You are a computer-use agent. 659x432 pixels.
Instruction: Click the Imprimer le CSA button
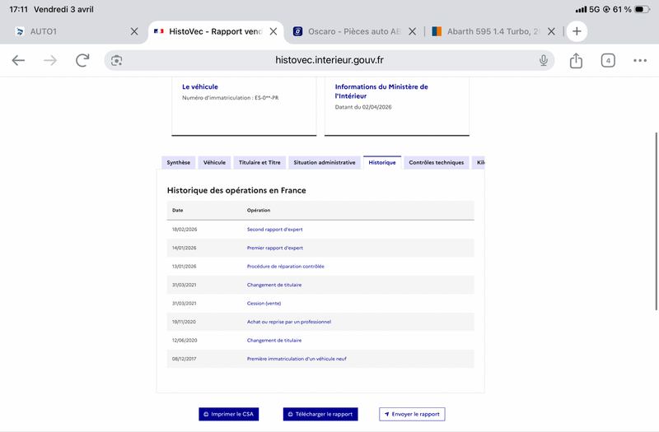(229, 414)
